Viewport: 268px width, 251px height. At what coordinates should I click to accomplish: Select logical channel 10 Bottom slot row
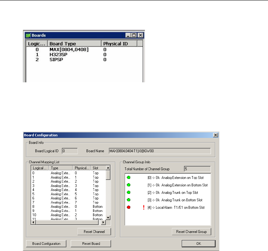click(68, 215)
